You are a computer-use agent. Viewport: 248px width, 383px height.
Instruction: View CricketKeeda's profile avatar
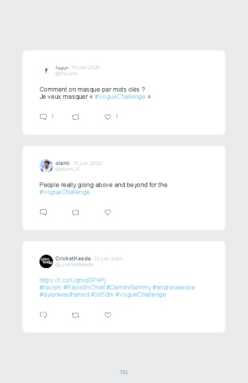click(x=46, y=261)
